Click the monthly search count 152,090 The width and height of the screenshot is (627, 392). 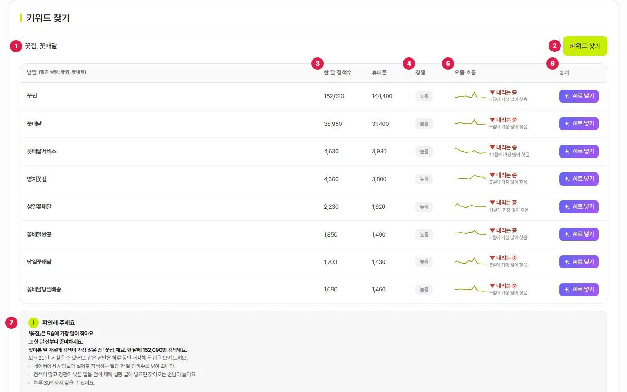334,96
